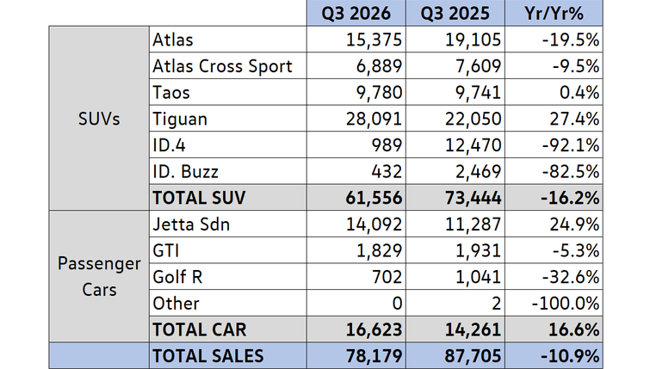Select the cell reading only 'Atlas'
This screenshot has height=369, width=656.
228,40
